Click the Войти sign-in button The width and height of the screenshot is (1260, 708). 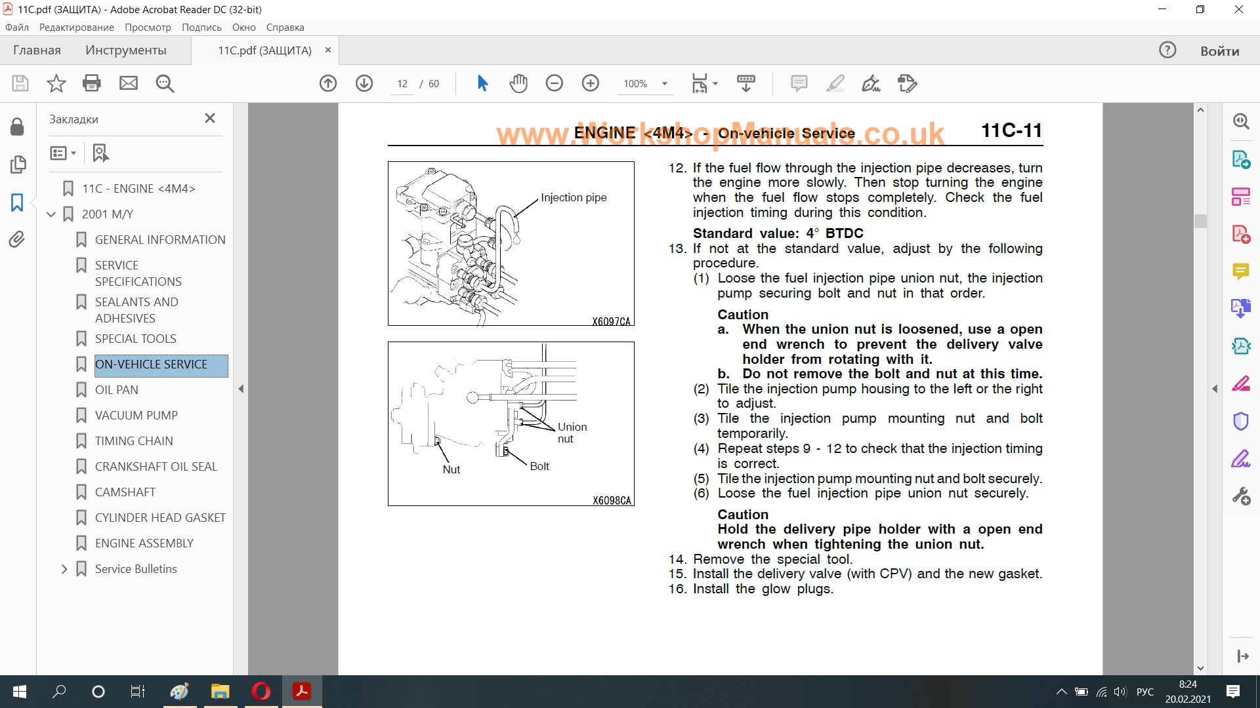point(1219,51)
